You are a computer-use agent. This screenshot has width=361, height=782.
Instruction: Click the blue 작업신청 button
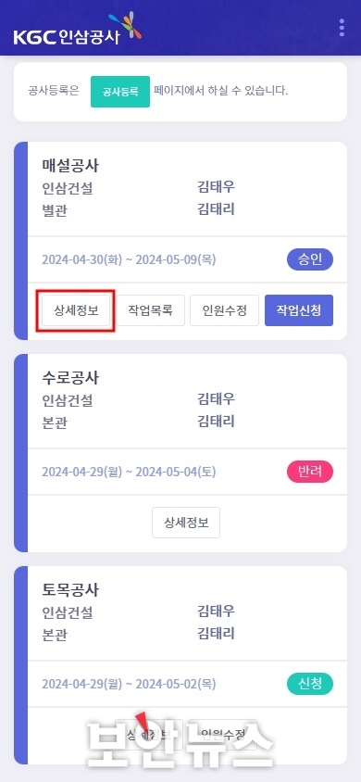click(299, 310)
